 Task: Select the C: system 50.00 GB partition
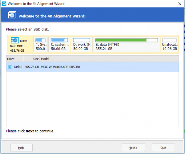pyautogui.click(x=59, y=45)
